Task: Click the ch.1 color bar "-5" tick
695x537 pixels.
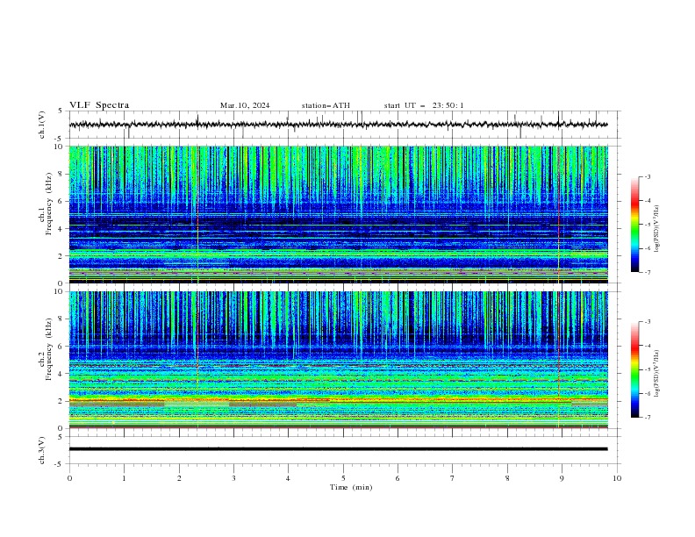Action: tap(647, 225)
